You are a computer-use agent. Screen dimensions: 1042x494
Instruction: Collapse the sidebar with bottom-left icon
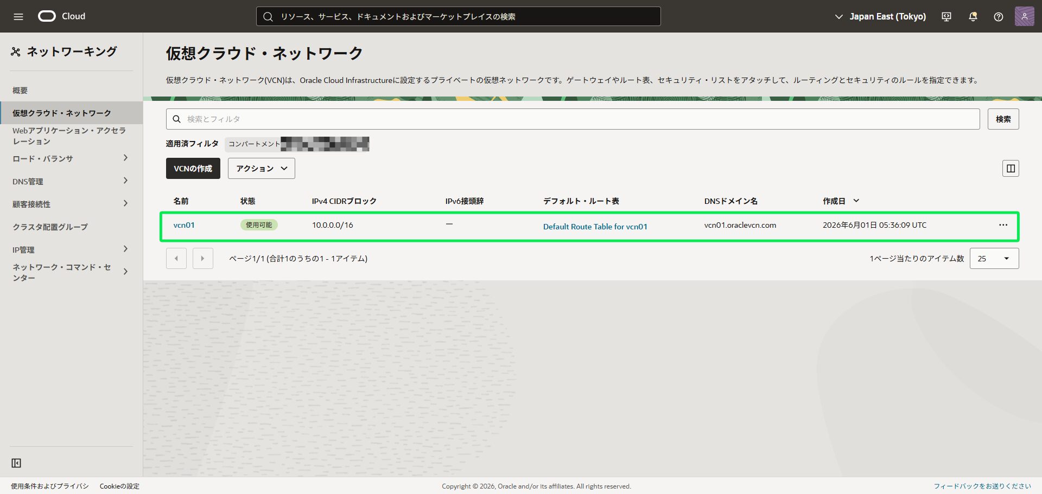16,463
